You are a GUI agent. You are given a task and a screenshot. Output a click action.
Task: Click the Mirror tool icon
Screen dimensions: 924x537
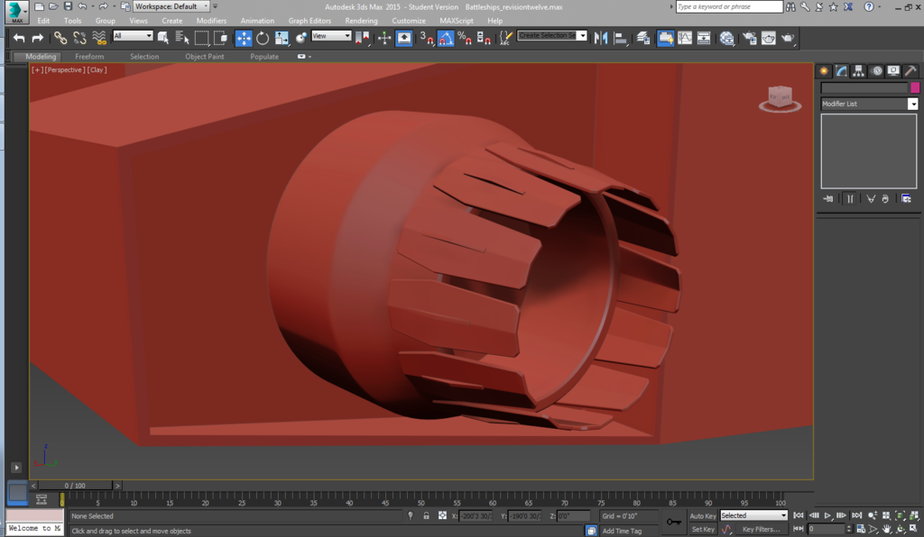[601, 38]
